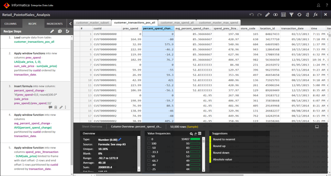Click the sort A-Z icon
Viewport: 331px width, 176px height.
pyautogui.click(x=307, y=15)
